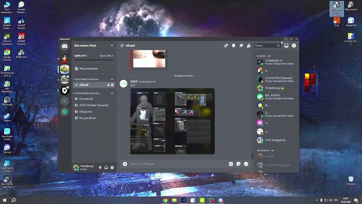Expand Вся жизнь Игра server menu
Screen dimensions: 362x204
pyautogui.click(x=93, y=45)
